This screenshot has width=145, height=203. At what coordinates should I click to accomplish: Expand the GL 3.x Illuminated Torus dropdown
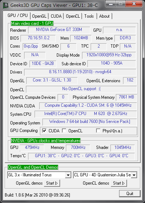click(68, 175)
